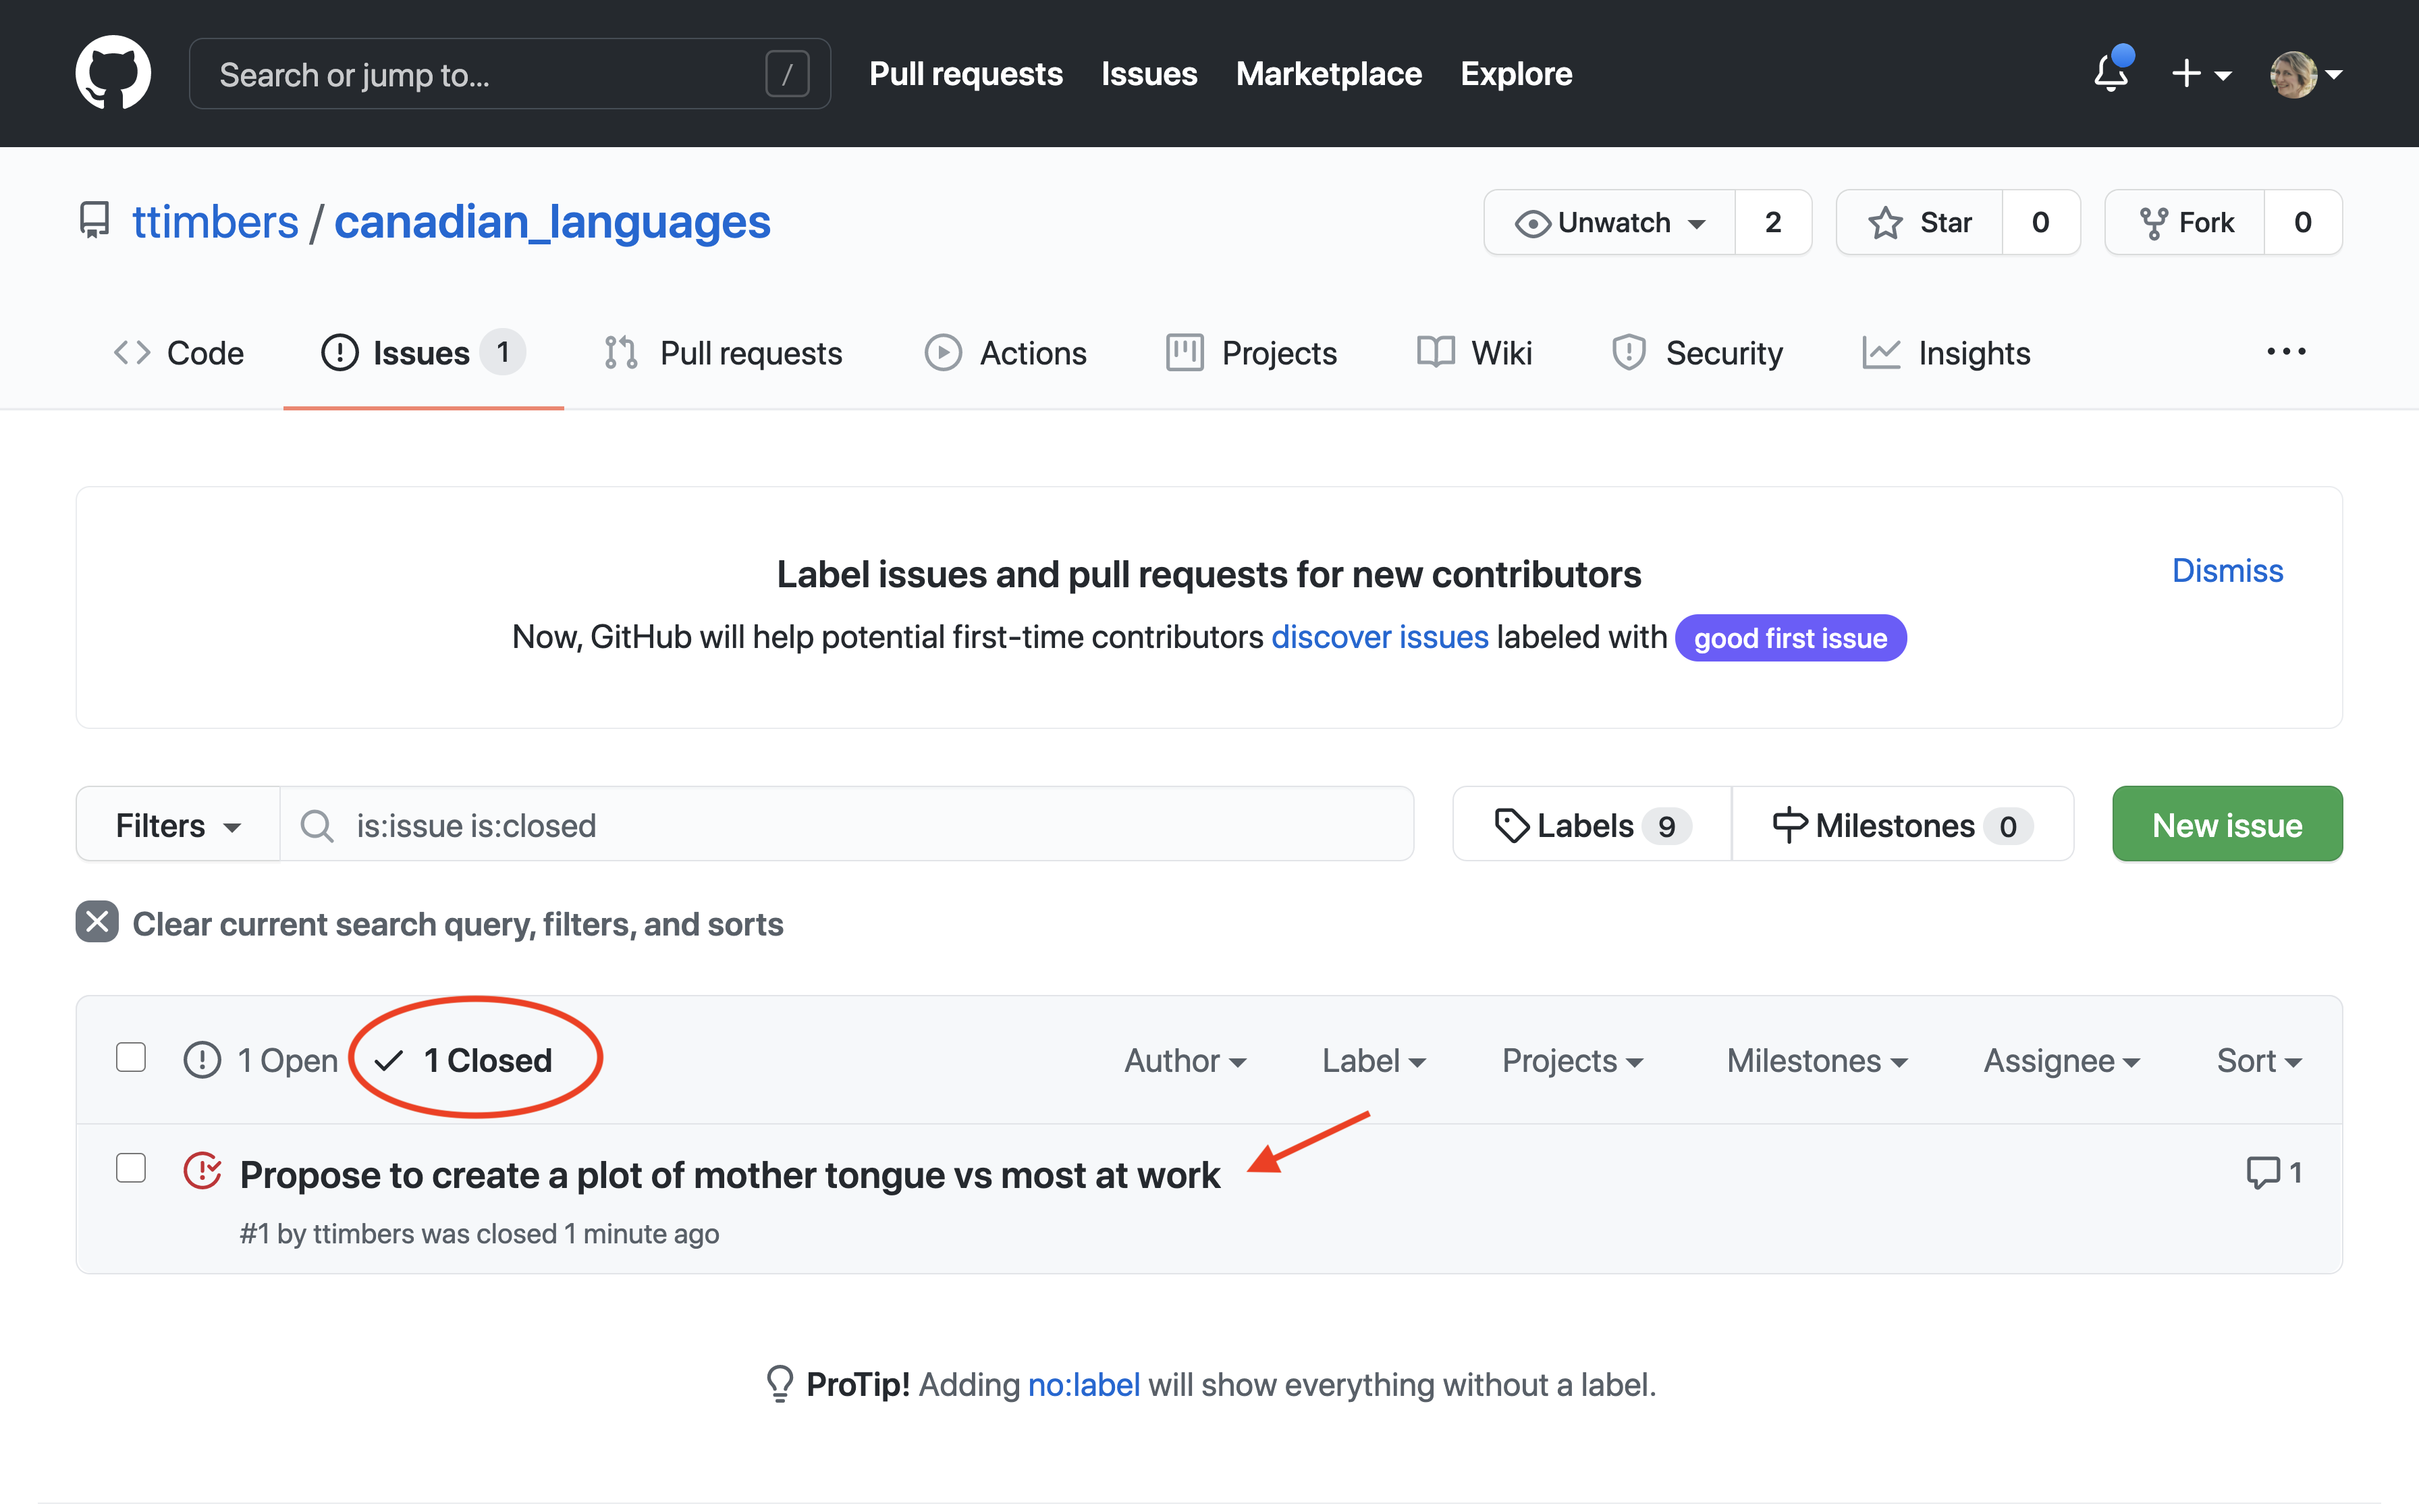The width and height of the screenshot is (2419, 1512).
Task: Click the slash shortcut icon in search
Action: pyautogui.click(x=787, y=74)
